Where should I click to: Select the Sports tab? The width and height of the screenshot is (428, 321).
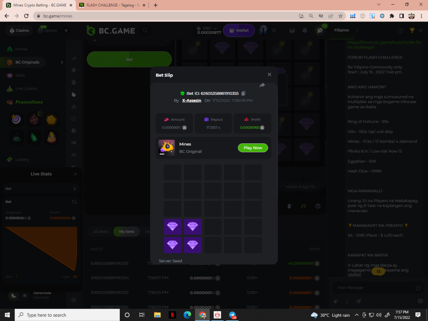pyautogui.click(x=48, y=31)
